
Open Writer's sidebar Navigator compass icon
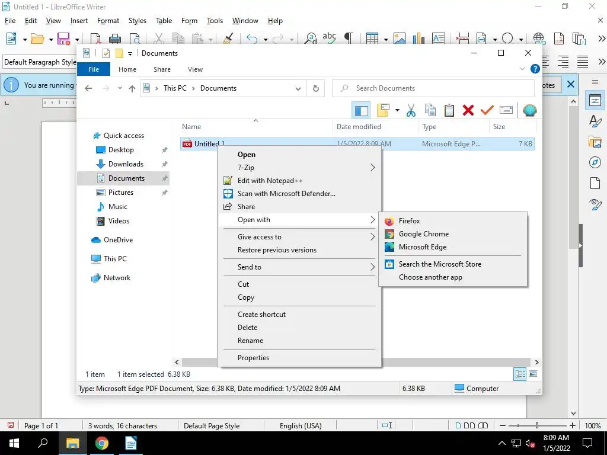point(595,162)
